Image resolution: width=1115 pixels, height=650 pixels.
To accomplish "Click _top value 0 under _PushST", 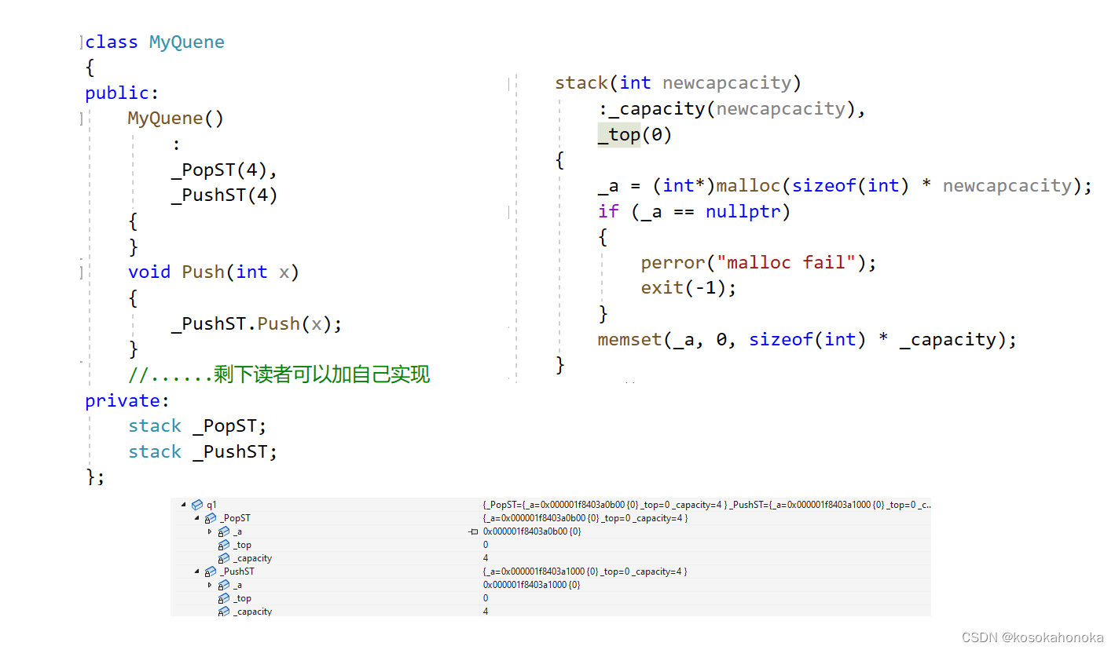I will (486, 598).
